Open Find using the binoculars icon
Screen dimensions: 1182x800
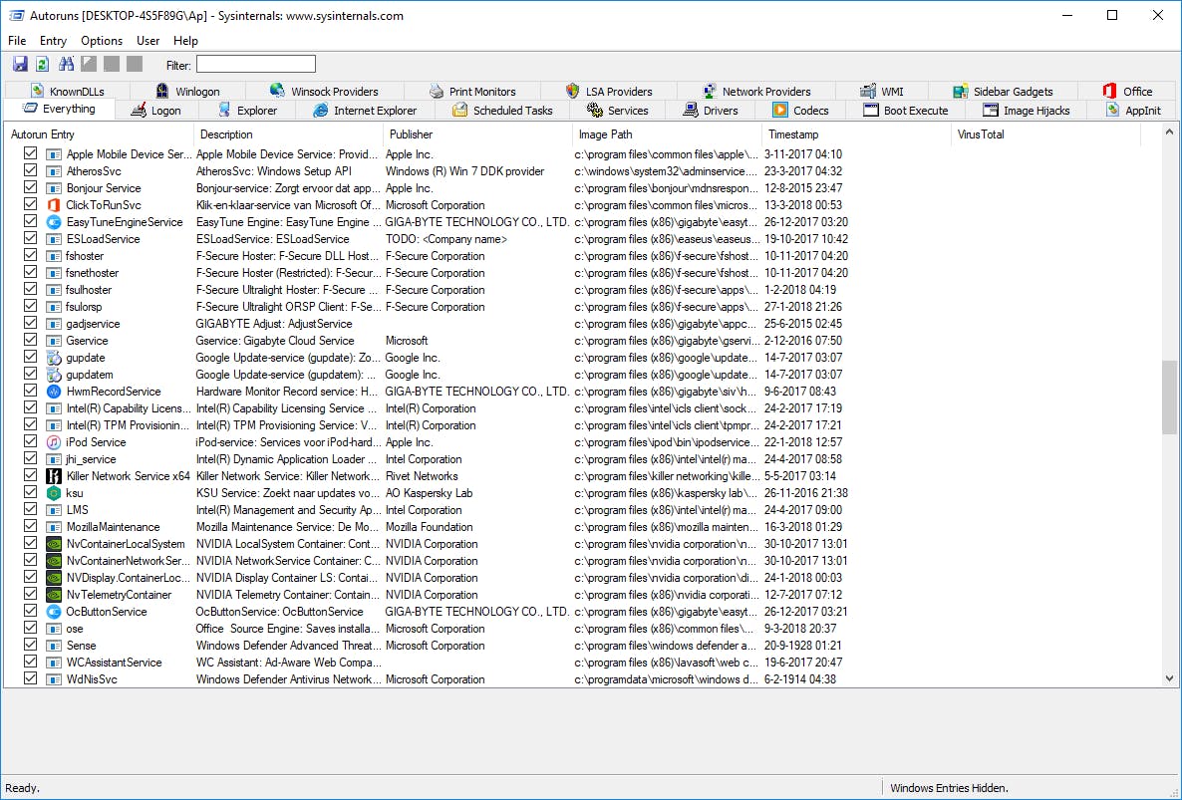(64, 63)
